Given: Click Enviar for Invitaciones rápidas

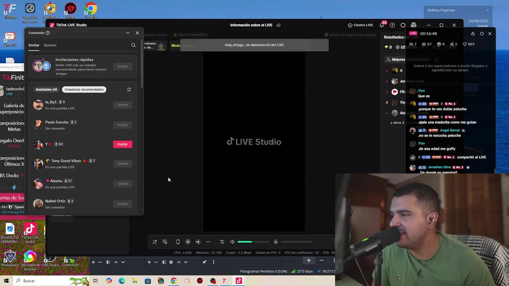Looking at the screenshot, I should click(122, 66).
